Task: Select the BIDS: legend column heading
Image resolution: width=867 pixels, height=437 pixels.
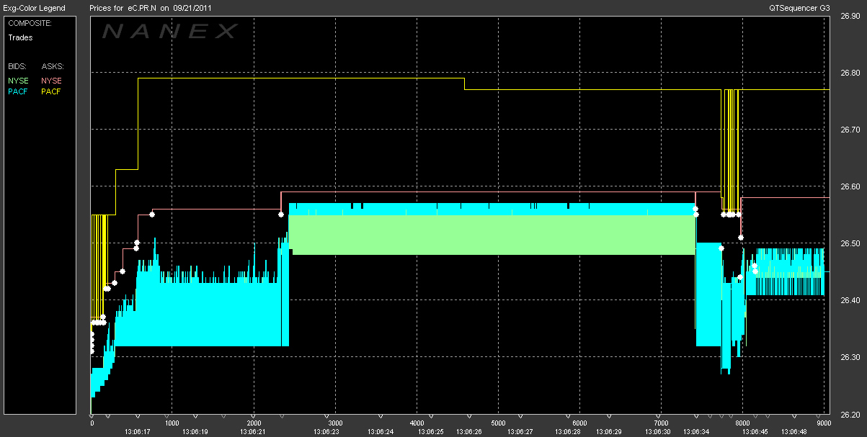Action: (18, 66)
